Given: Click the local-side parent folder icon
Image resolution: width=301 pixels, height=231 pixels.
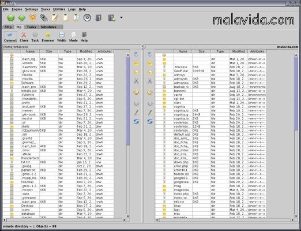Looking at the screenshot, I should [136, 72].
